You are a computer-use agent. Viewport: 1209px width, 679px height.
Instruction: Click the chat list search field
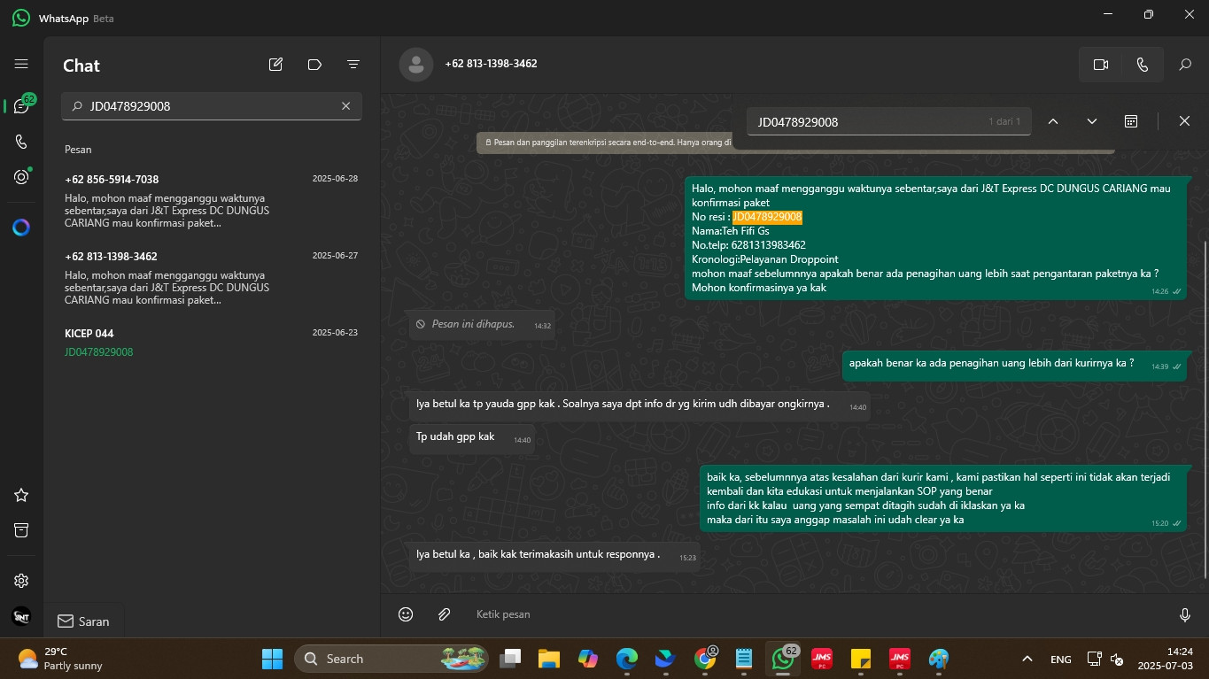point(212,106)
